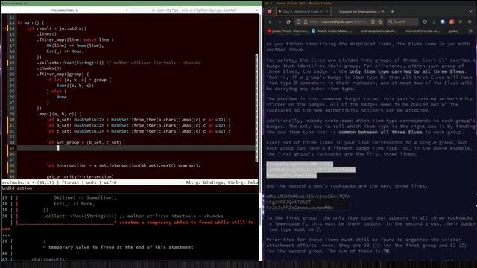Open the andrewgodwin/takahe bookmark
The height and width of the screenshot is (268, 477).
point(378,31)
